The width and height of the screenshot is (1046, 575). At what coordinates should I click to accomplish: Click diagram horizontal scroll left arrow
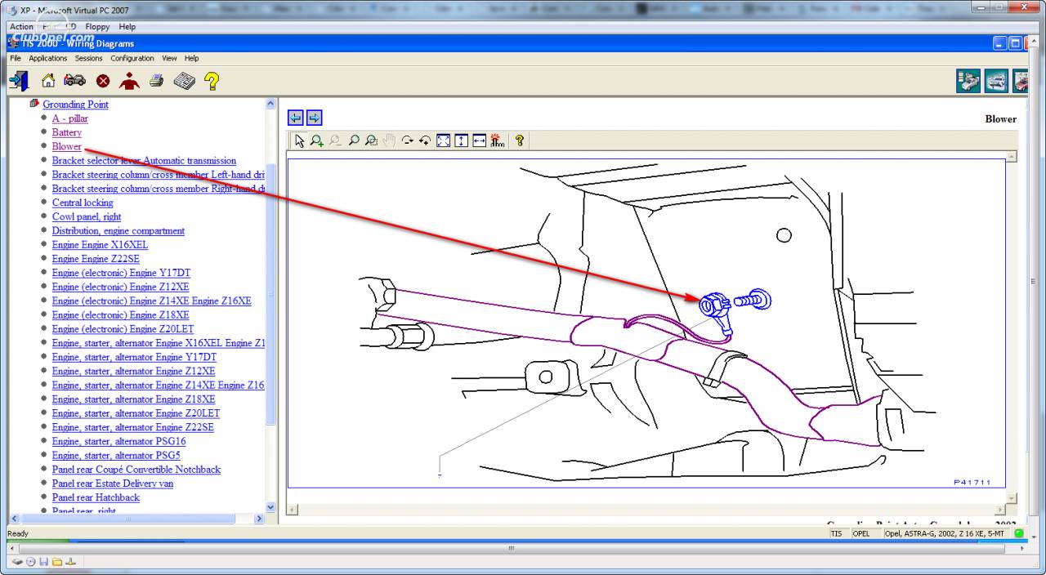(x=291, y=510)
